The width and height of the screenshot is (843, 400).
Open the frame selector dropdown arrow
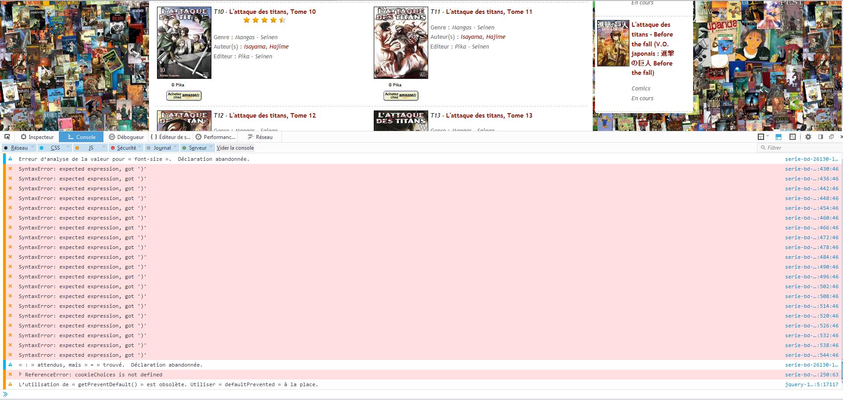tap(767, 137)
